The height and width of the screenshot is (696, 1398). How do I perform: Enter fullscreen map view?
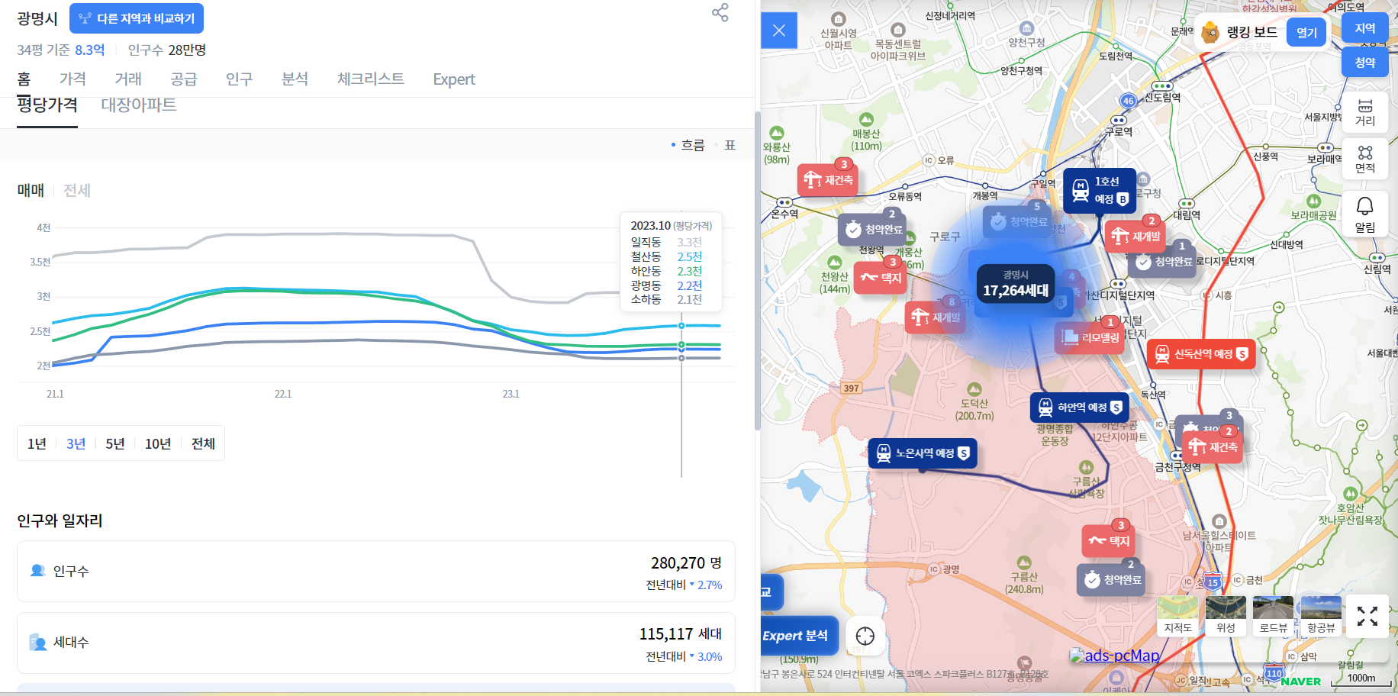pyautogui.click(x=1367, y=616)
